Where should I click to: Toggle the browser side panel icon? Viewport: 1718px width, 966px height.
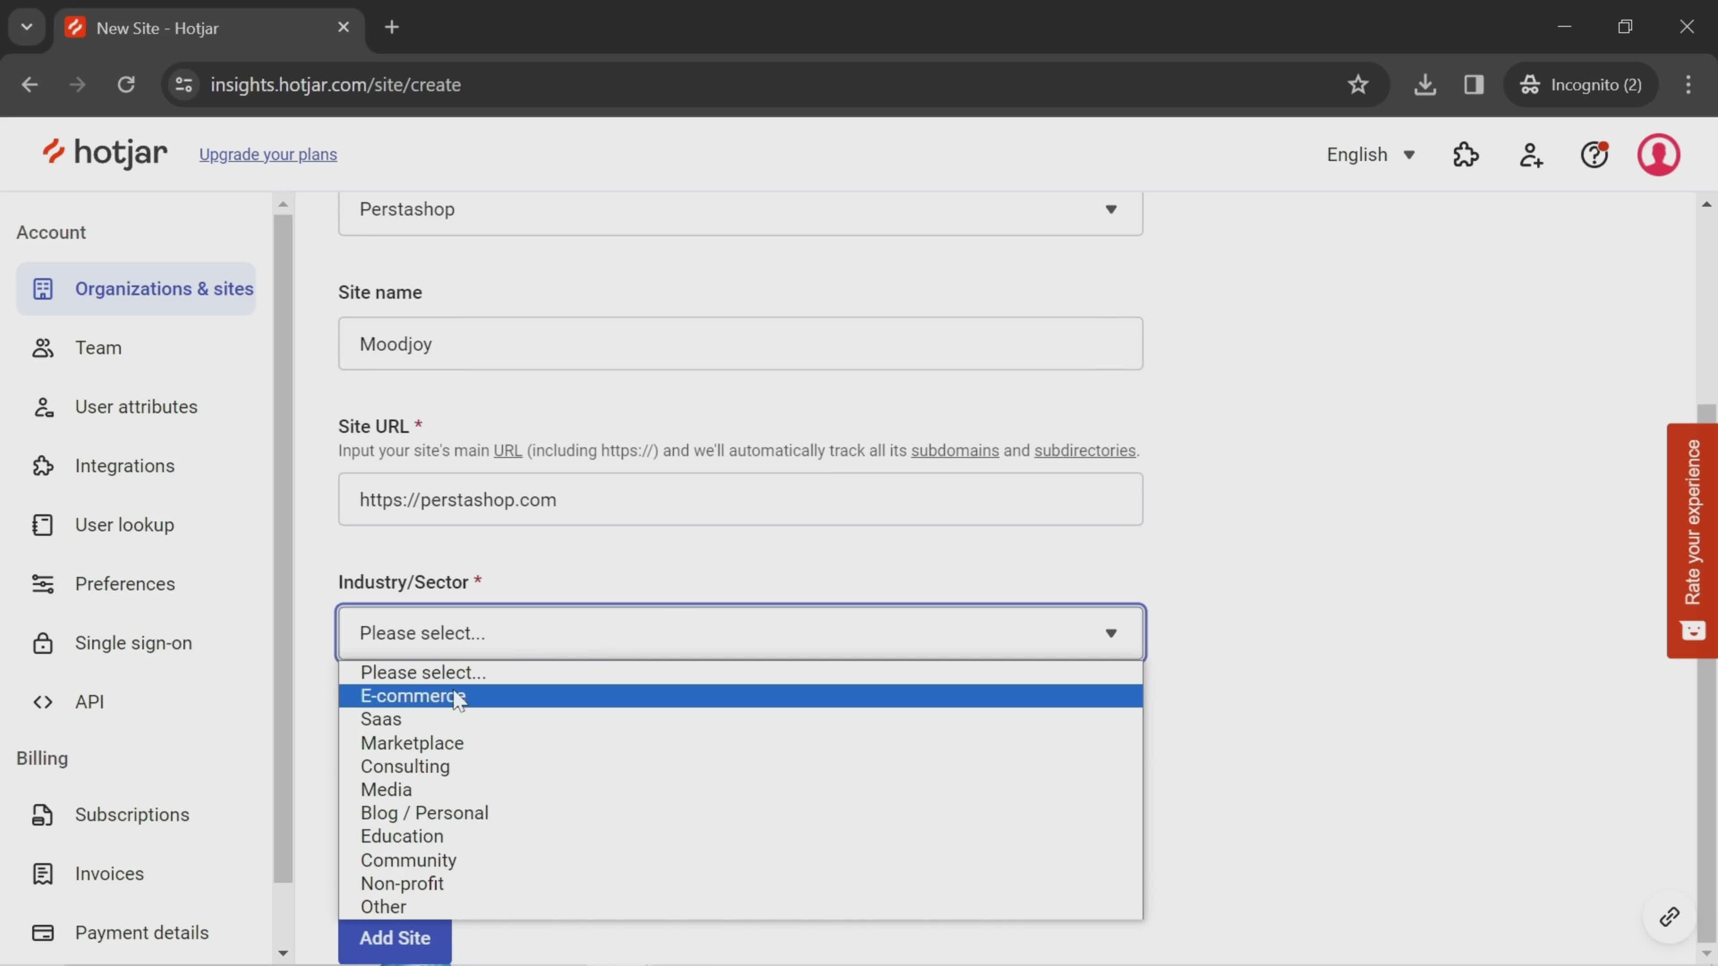[x=1474, y=85]
